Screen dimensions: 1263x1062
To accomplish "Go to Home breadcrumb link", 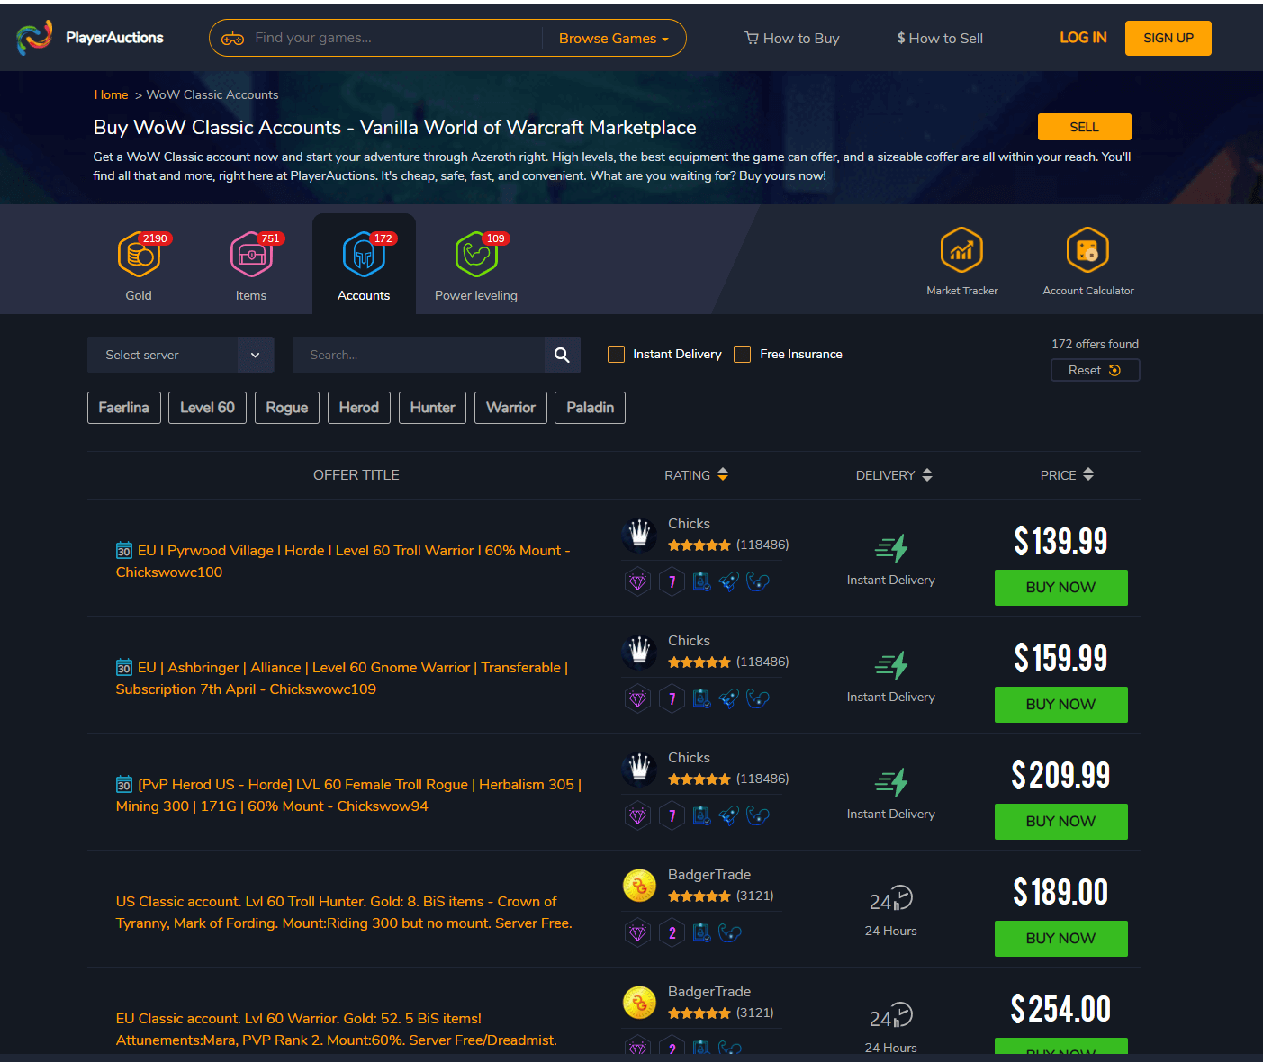I will (111, 94).
